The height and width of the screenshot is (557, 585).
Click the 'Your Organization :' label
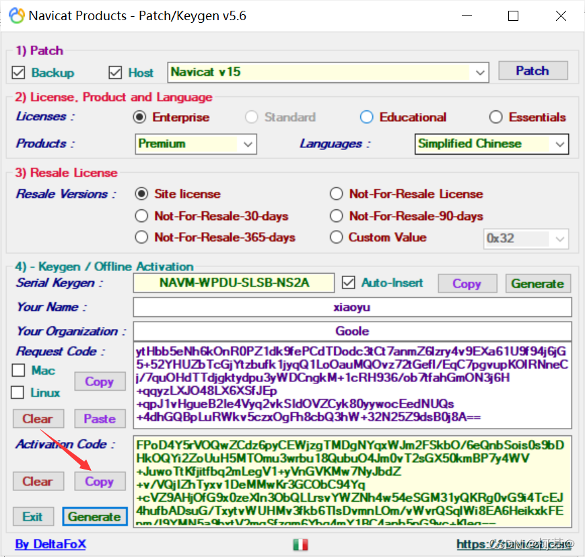pos(71,331)
